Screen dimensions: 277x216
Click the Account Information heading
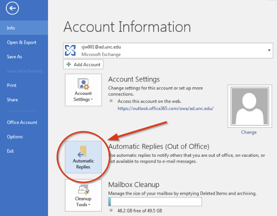click(x=127, y=27)
